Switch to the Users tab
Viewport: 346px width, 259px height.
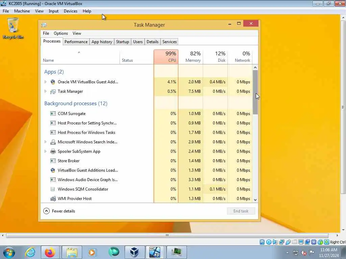(138, 42)
